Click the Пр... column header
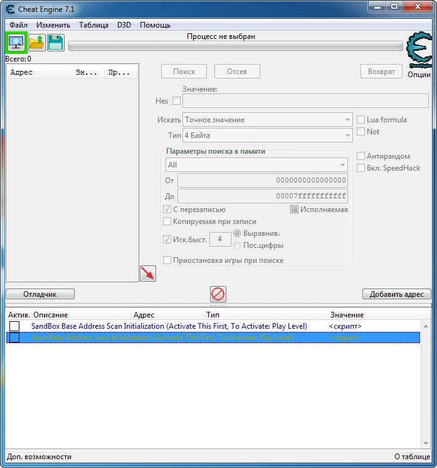The width and height of the screenshot is (437, 468). (121, 72)
